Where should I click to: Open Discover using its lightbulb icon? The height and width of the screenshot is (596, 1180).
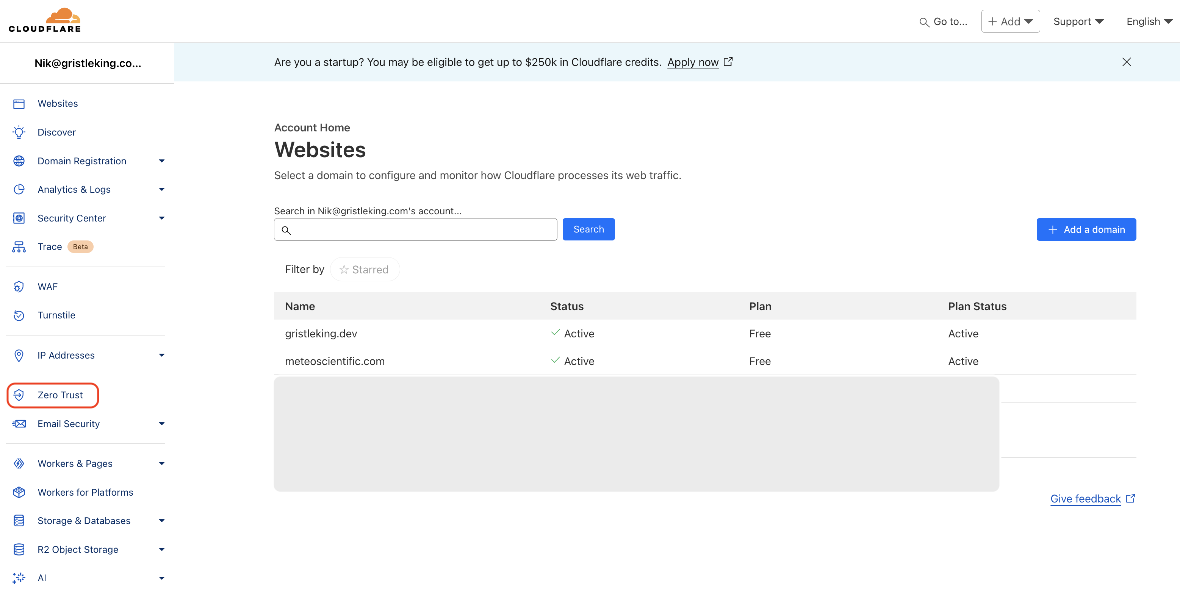(19, 132)
